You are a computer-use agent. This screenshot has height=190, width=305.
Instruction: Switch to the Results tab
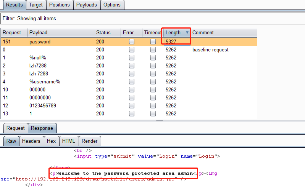coord(15,5)
